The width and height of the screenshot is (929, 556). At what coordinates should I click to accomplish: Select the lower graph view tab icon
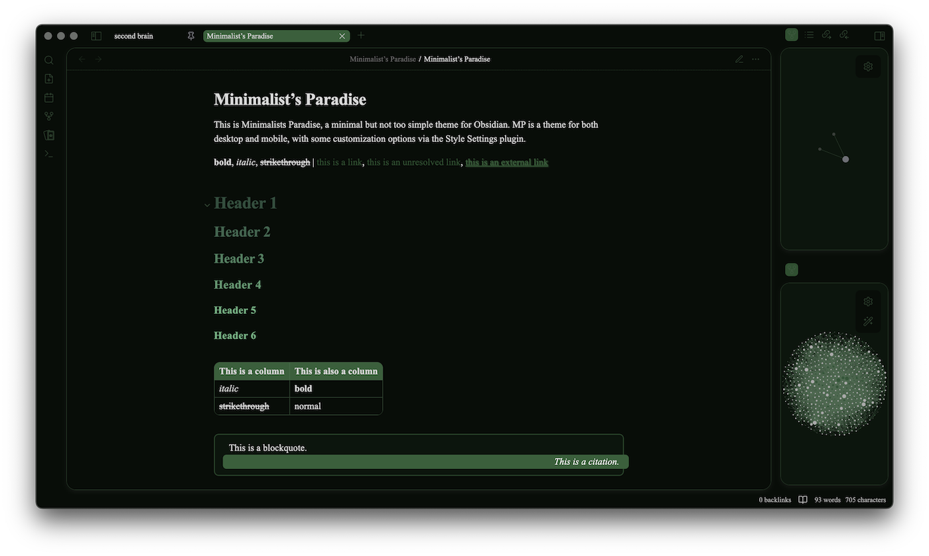point(792,269)
